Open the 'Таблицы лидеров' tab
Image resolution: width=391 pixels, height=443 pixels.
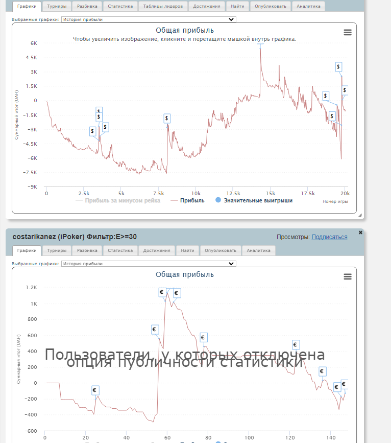(163, 6)
